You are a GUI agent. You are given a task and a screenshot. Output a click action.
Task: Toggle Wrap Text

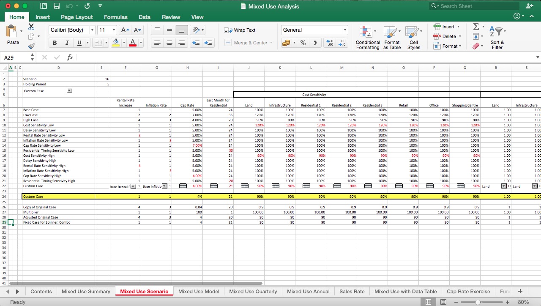(240, 30)
